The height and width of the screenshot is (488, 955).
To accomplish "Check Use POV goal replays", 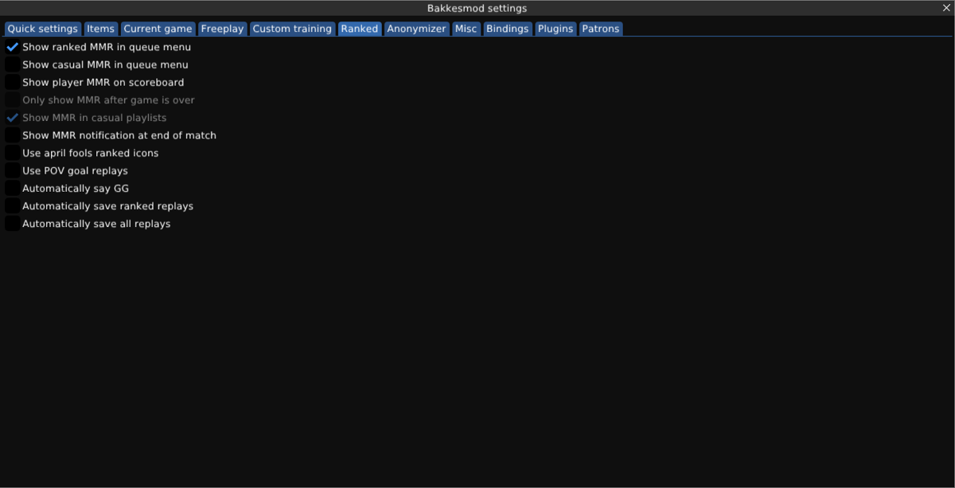I will click(x=12, y=170).
